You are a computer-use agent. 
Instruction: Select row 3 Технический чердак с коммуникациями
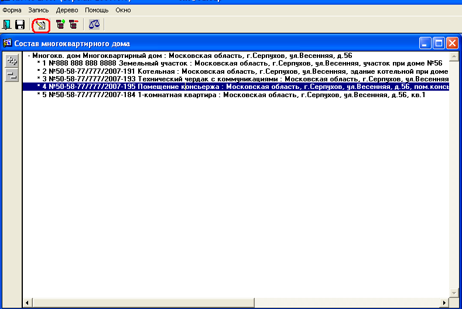tap(242, 79)
